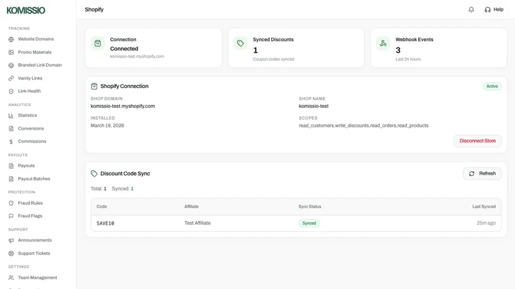Go to Statistics
The width and height of the screenshot is (515, 289).
tap(27, 116)
